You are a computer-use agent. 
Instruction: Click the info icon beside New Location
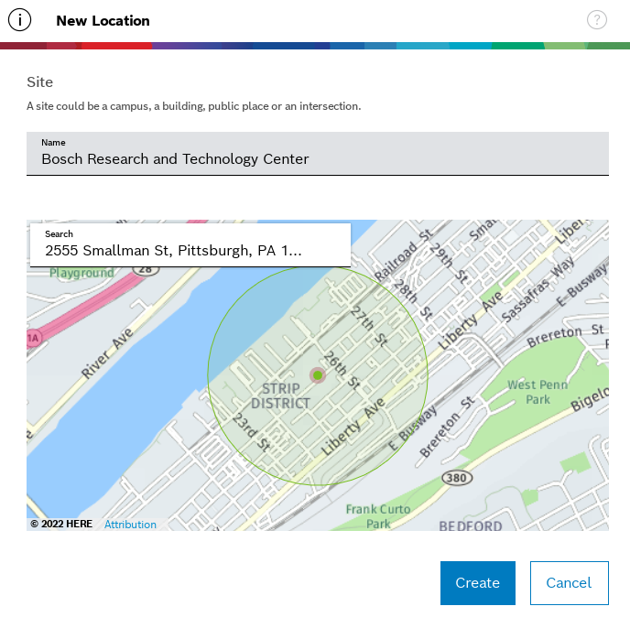click(19, 20)
